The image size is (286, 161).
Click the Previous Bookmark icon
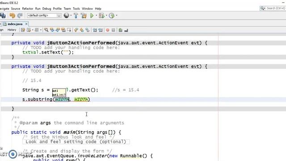[76, 30]
